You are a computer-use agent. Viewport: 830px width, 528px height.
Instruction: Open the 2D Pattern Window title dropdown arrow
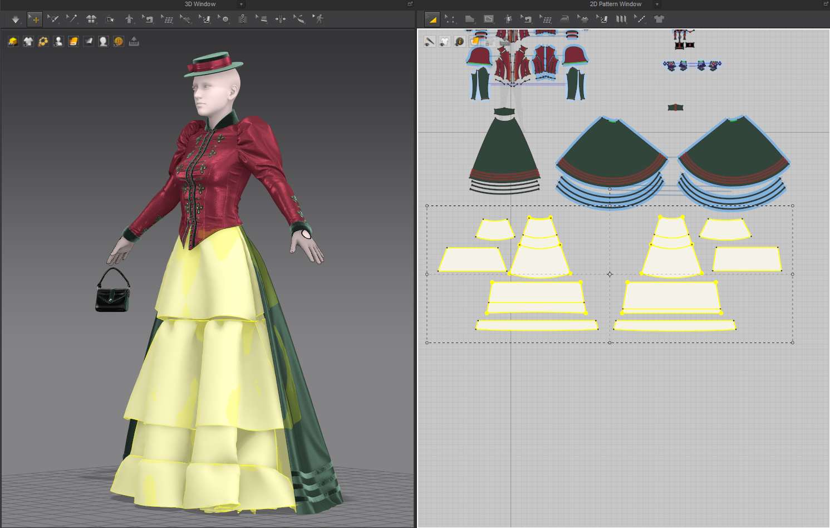[x=657, y=4]
